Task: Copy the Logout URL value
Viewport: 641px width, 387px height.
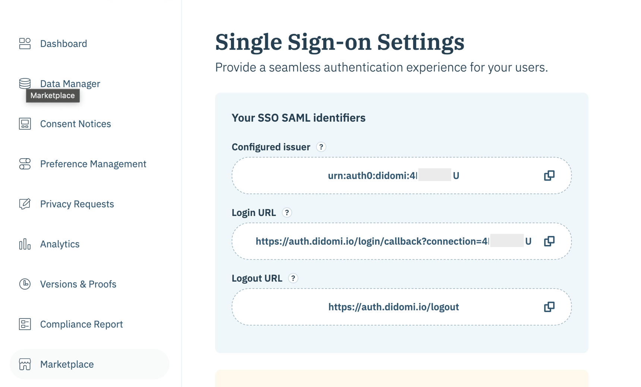Action: (x=549, y=307)
